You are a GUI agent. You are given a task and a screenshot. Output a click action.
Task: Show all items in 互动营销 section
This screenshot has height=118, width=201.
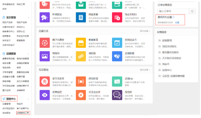coord(145,70)
